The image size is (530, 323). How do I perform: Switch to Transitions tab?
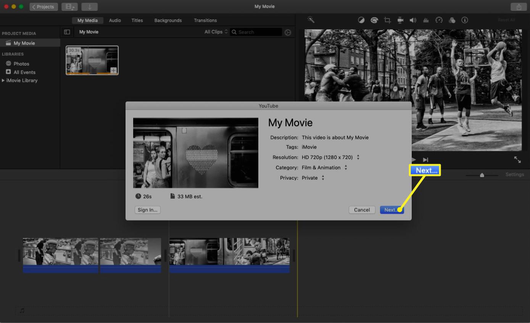(205, 21)
